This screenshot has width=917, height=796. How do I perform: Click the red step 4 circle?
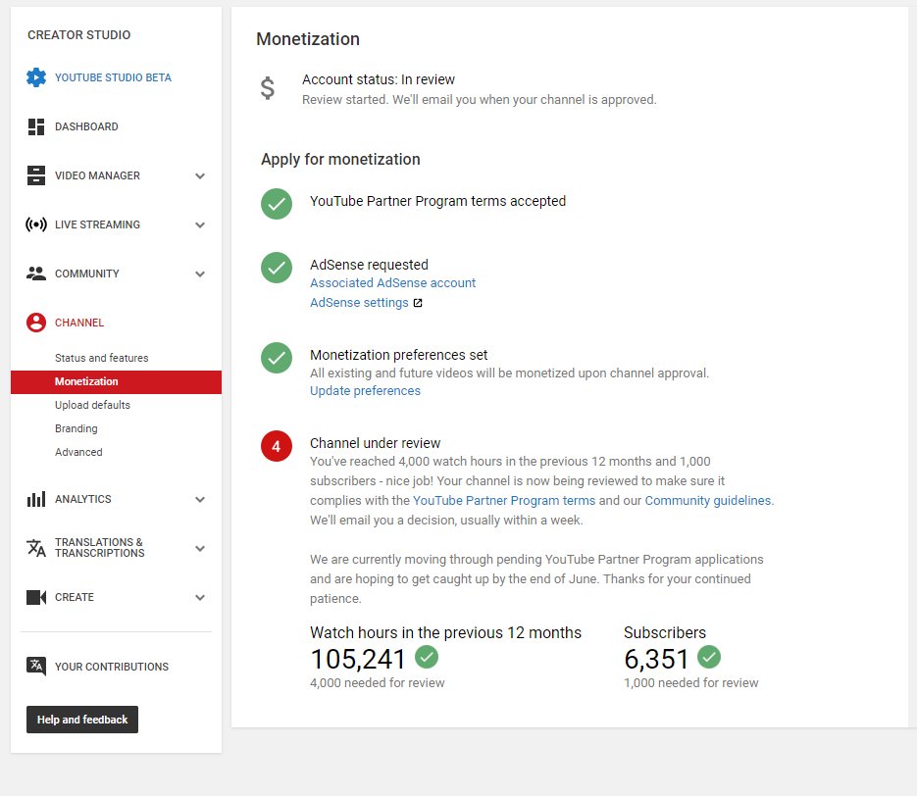277,446
